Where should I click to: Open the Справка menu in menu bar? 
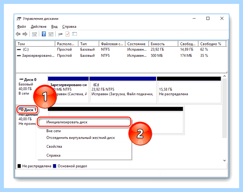coord(69,27)
